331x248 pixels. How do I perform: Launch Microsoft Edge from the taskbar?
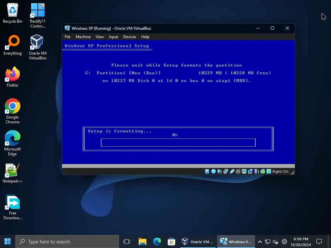pyautogui.click(x=157, y=242)
